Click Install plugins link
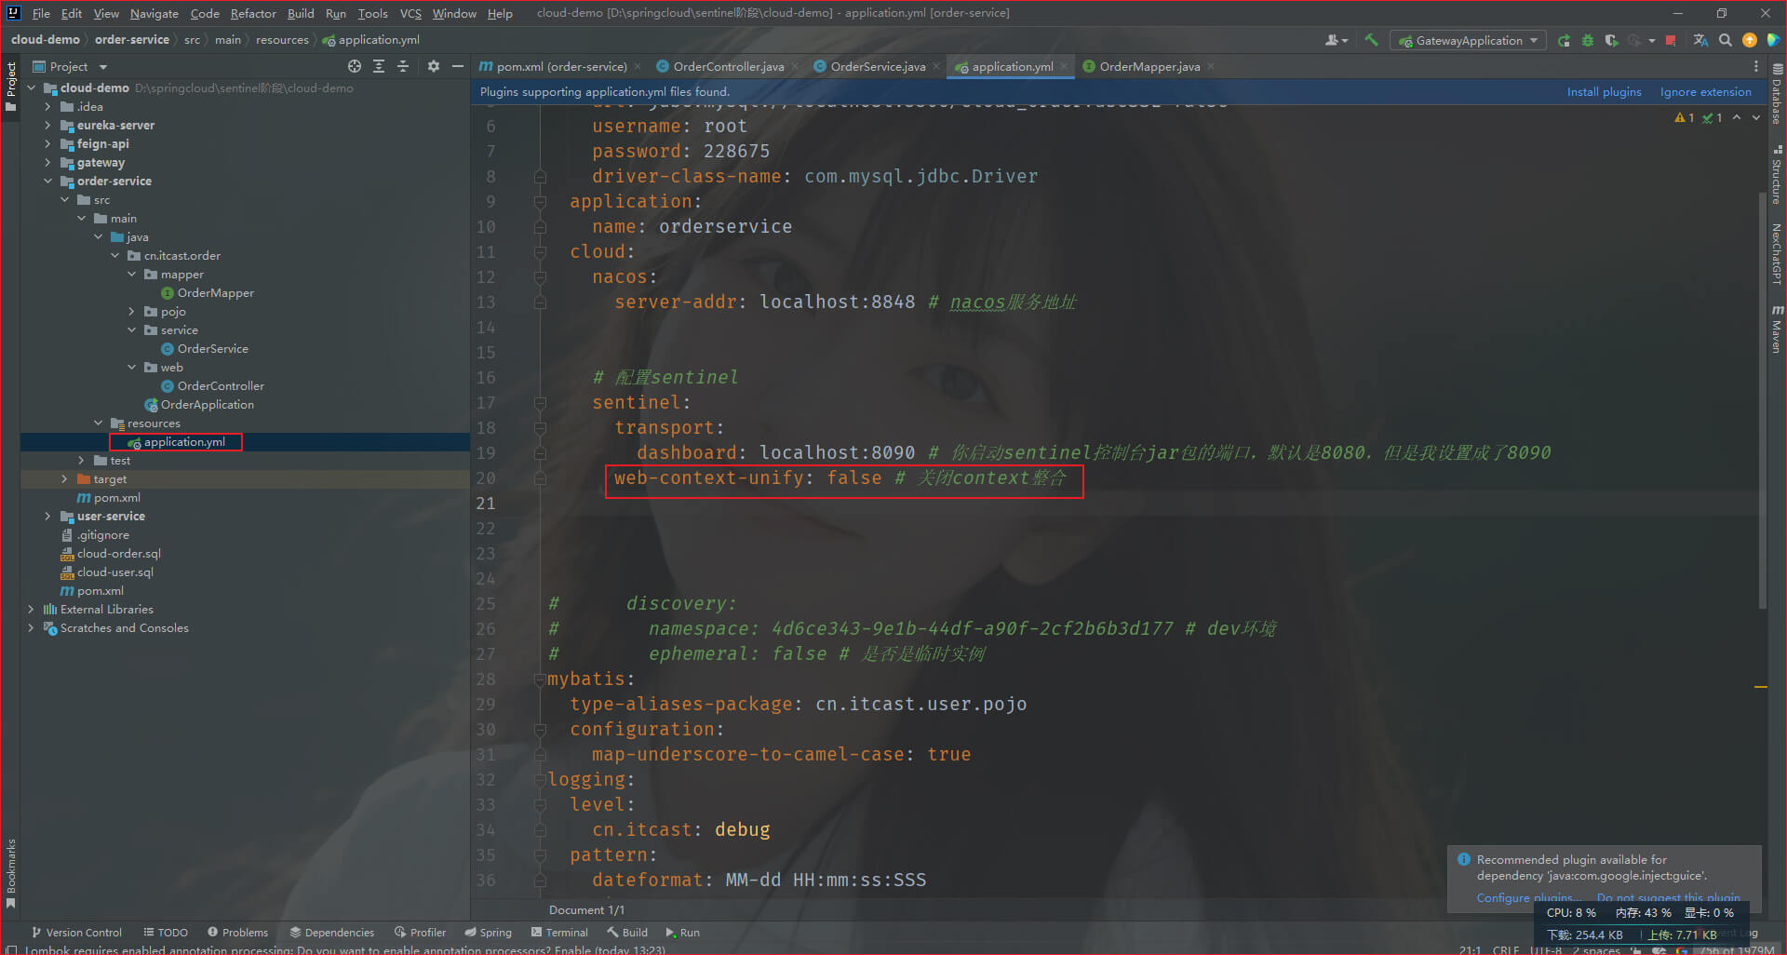1787x955 pixels. (1604, 91)
